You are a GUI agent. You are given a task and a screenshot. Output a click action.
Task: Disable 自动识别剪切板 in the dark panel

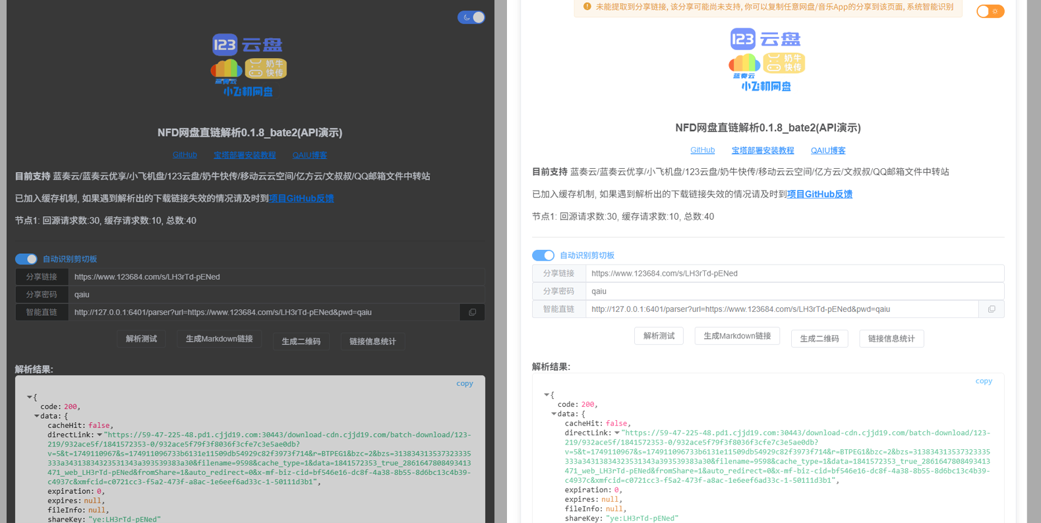click(26, 259)
